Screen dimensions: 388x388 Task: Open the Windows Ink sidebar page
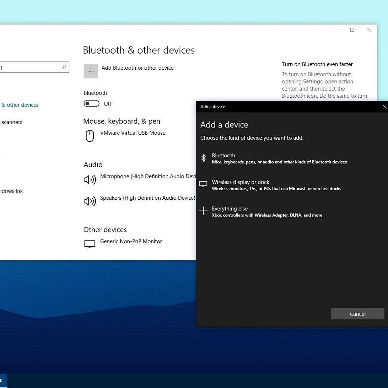point(11,191)
